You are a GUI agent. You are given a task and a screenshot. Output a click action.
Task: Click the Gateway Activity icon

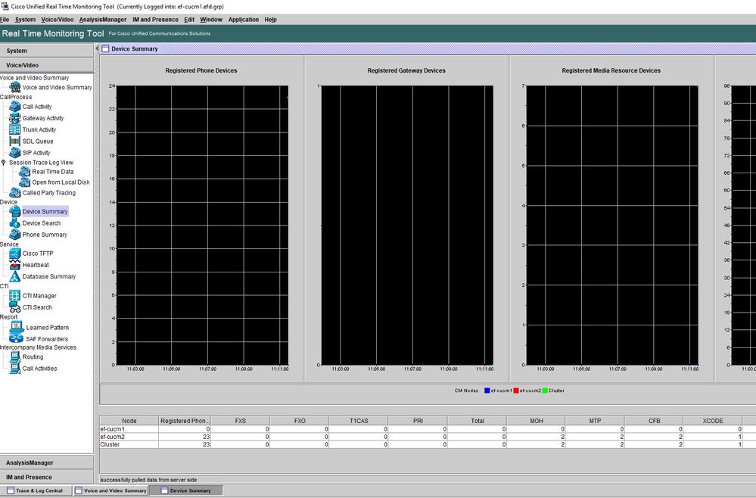pos(15,118)
